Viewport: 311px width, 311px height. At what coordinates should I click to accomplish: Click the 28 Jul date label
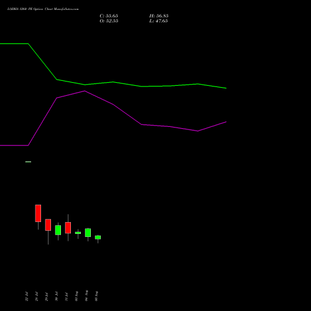(x=37, y=297)
